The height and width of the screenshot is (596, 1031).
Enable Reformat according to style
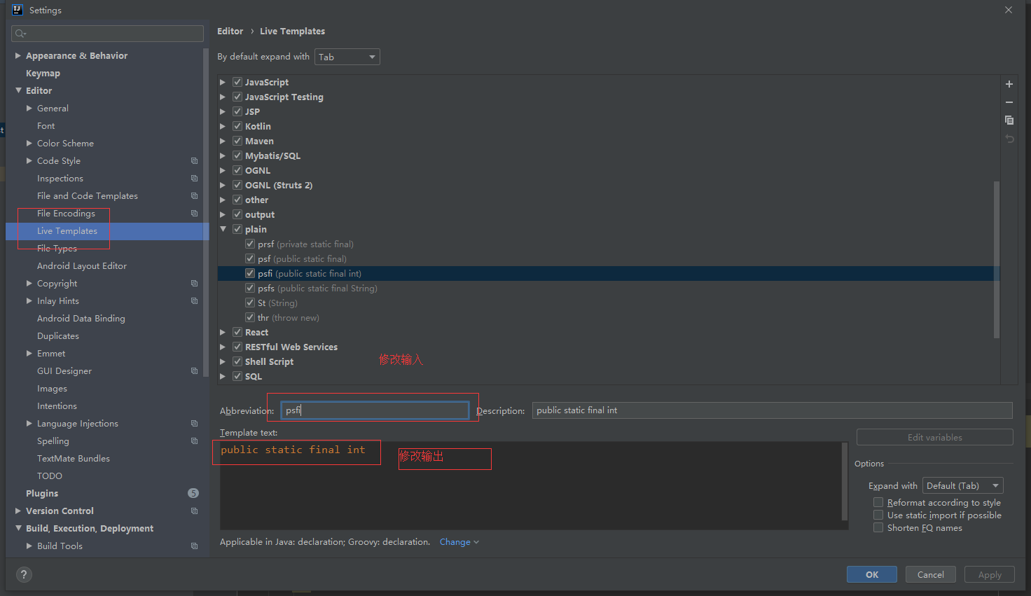pyautogui.click(x=878, y=503)
